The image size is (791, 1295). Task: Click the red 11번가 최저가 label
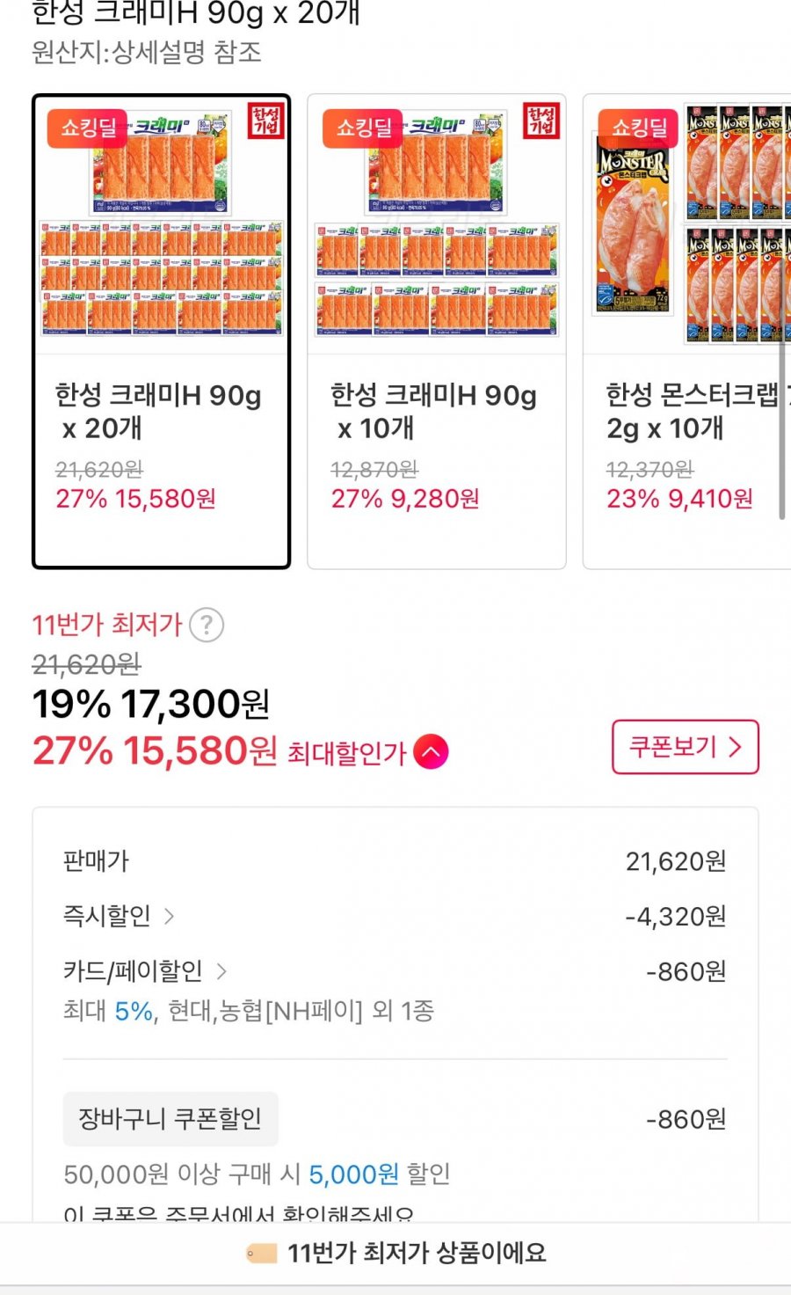106,626
